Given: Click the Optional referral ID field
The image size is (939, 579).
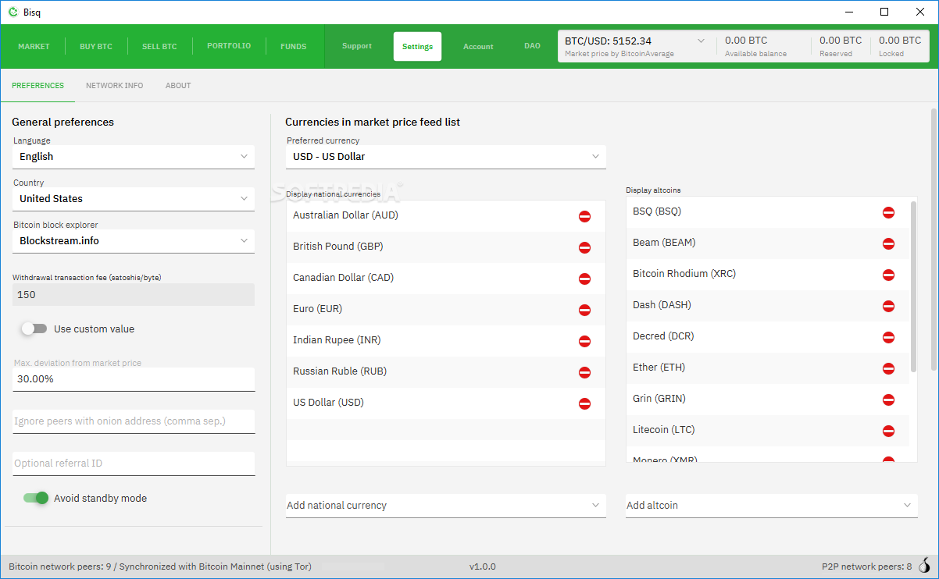Looking at the screenshot, I should pos(134,464).
